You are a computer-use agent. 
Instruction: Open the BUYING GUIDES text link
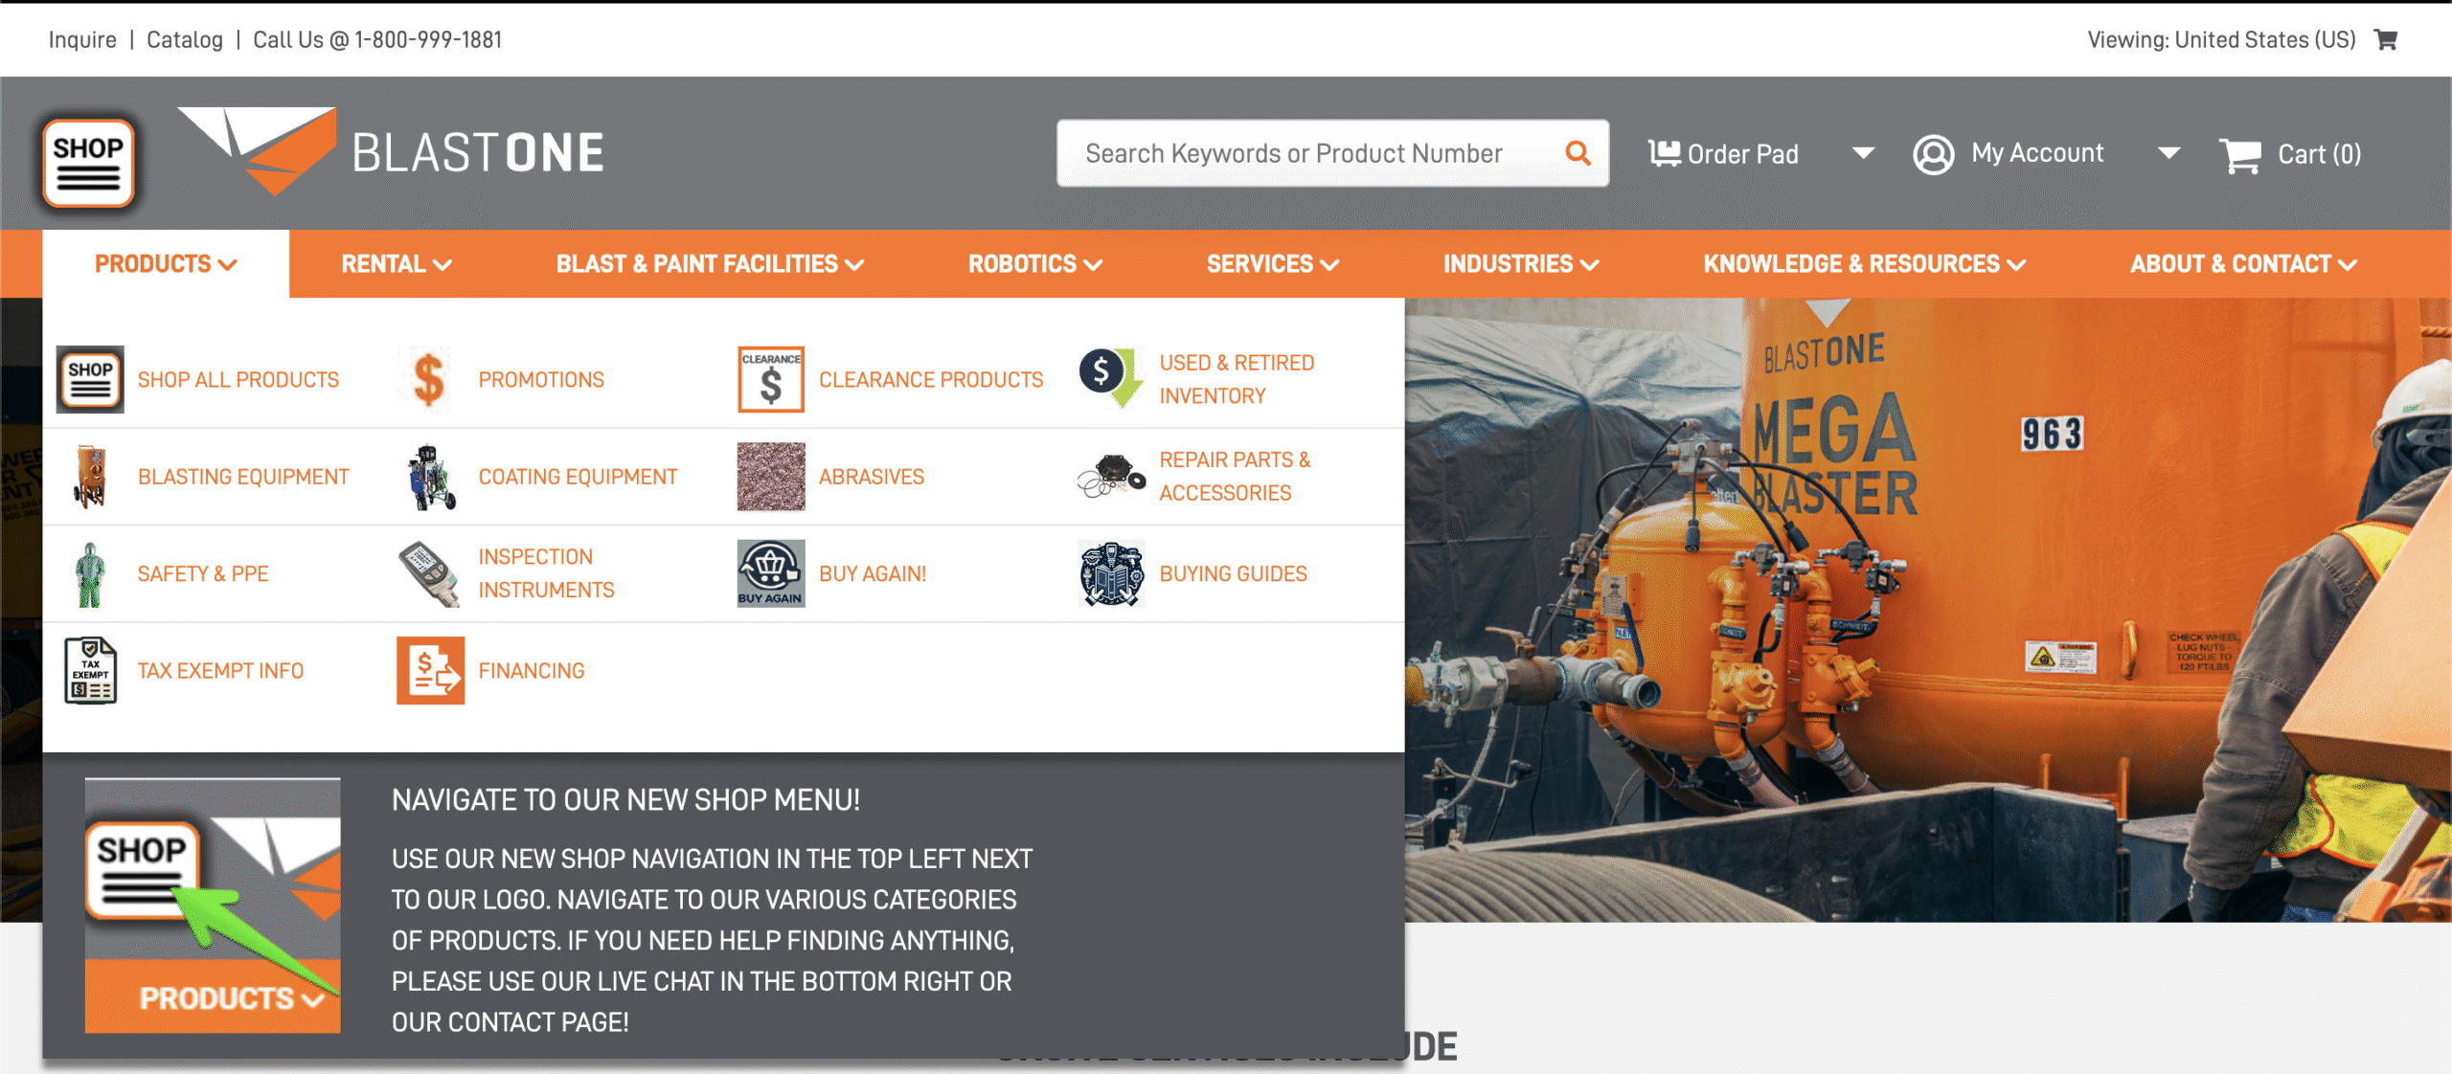(1234, 573)
